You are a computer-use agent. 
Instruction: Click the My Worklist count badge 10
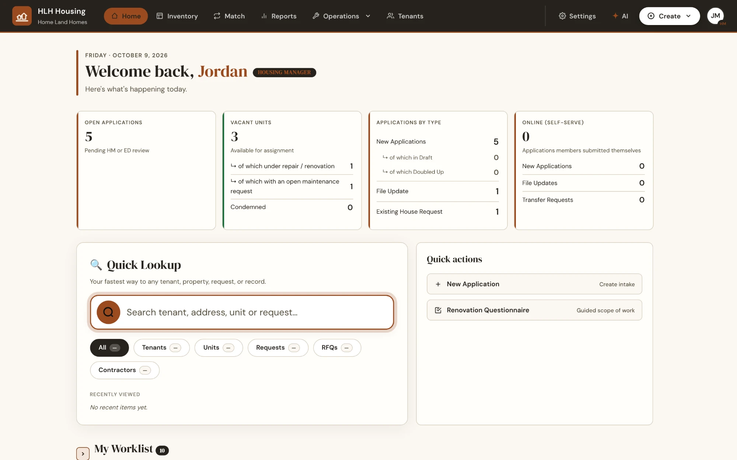[x=162, y=450]
